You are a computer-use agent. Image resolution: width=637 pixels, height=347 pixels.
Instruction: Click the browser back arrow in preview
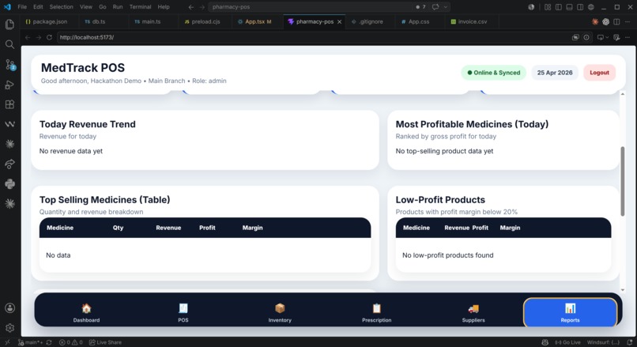click(x=28, y=37)
